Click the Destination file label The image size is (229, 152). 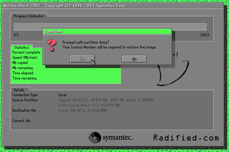[24, 110]
